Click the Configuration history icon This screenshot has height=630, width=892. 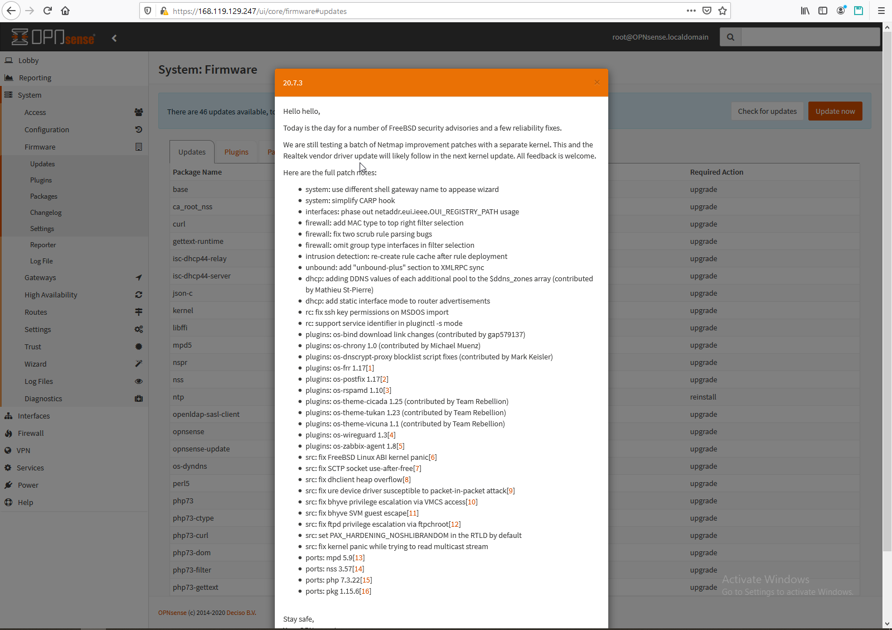(x=139, y=129)
